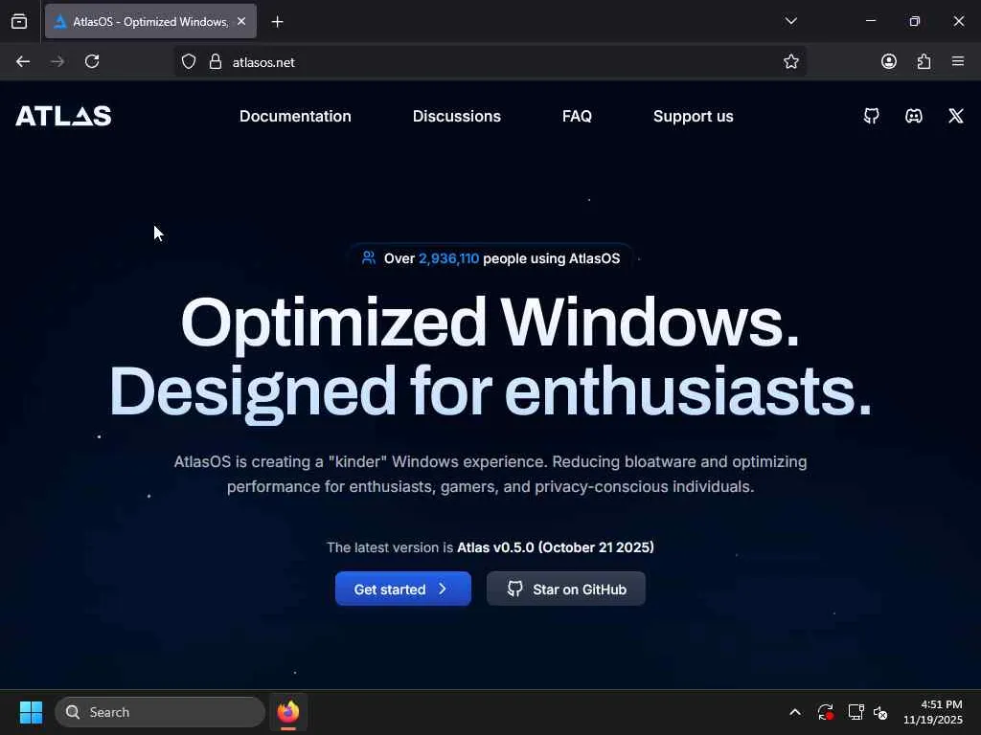
Task: Click the Atlas v0.5.0 (October 21 2025) text
Action: click(556, 547)
